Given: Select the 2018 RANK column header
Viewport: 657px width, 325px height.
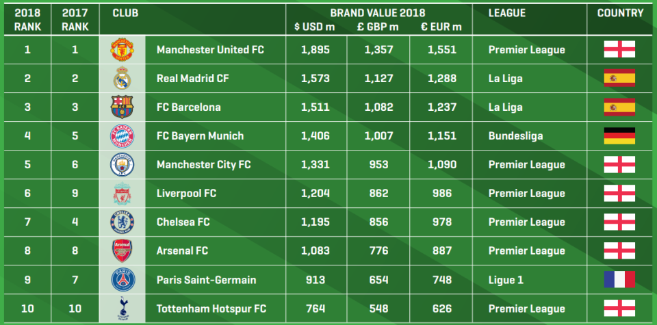Looking at the screenshot, I should 27,20.
